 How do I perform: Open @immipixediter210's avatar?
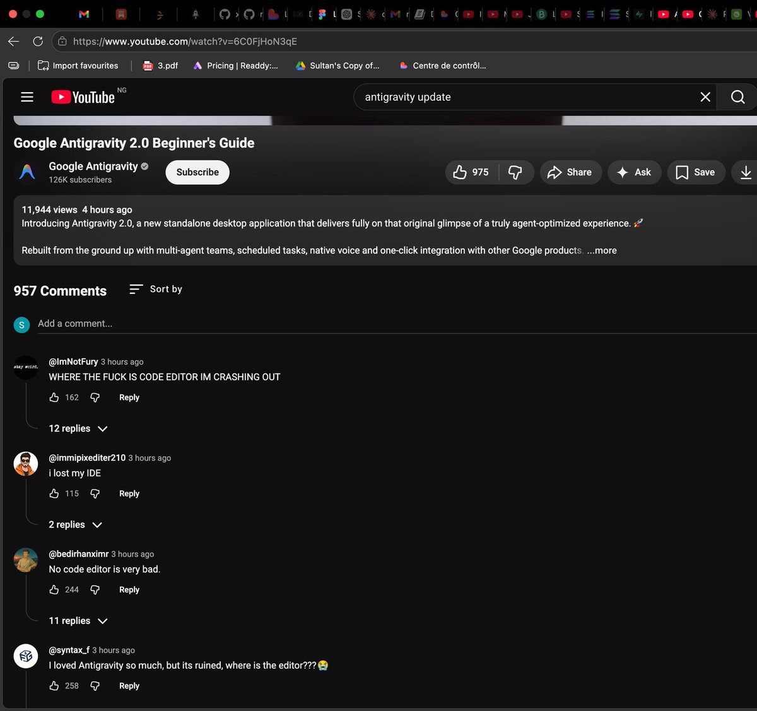pos(26,464)
